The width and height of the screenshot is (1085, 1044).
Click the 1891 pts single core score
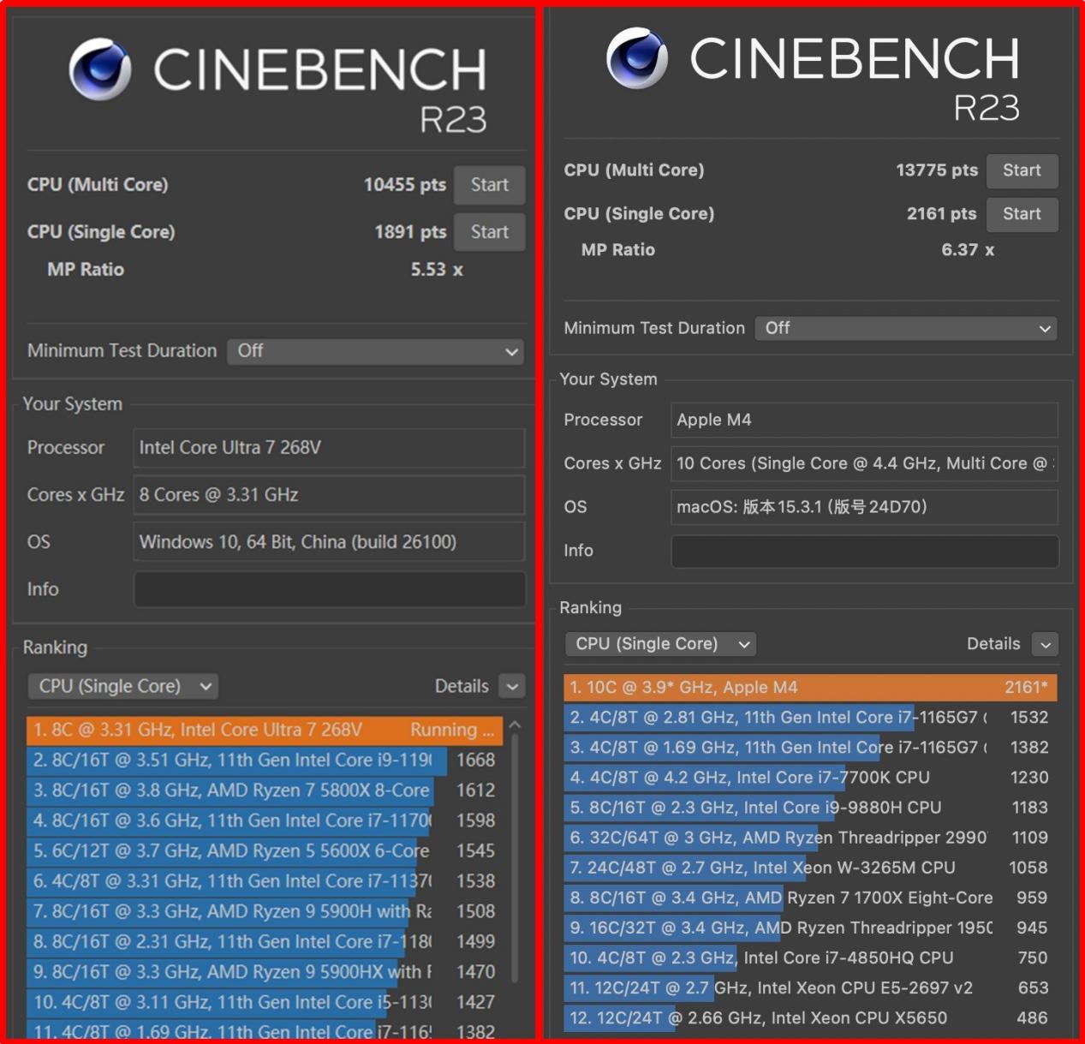(x=410, y=232)
